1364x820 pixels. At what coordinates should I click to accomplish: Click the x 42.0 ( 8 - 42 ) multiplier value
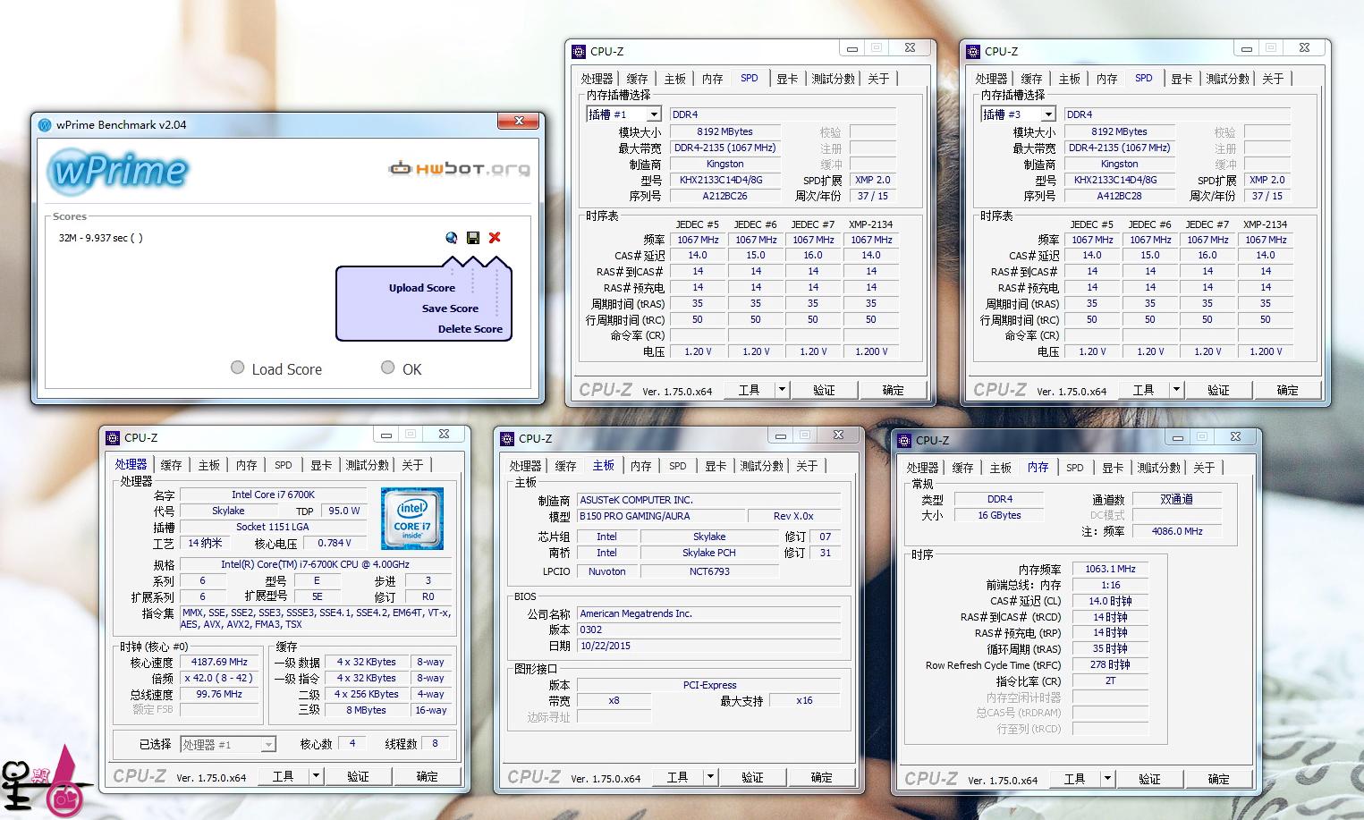point(219,679)
